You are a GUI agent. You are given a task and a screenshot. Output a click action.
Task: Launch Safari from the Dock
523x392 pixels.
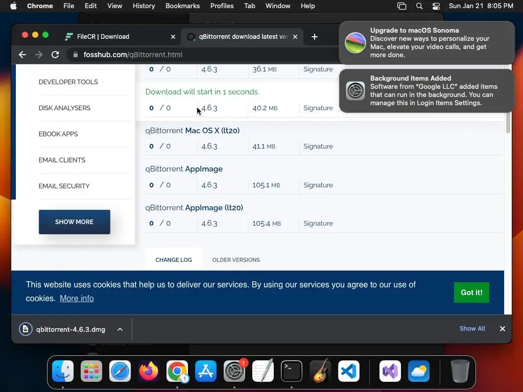(x=120, y=371)
